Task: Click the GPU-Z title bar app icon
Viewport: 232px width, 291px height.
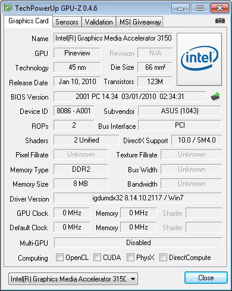Action: 8,8
